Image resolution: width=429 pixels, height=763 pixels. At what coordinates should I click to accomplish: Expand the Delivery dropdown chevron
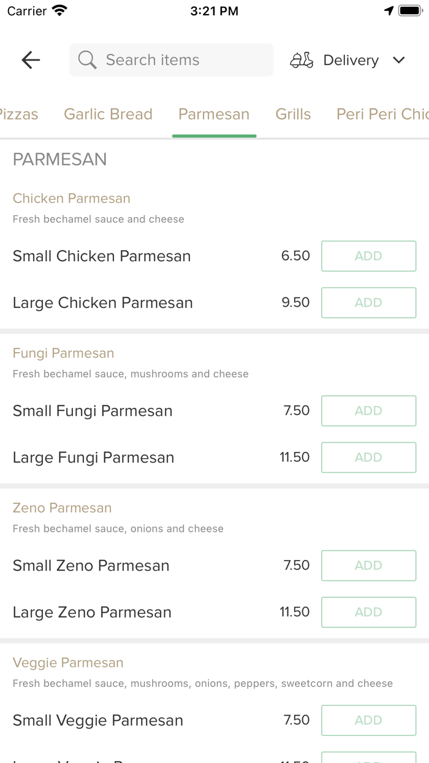click(399, 60)
